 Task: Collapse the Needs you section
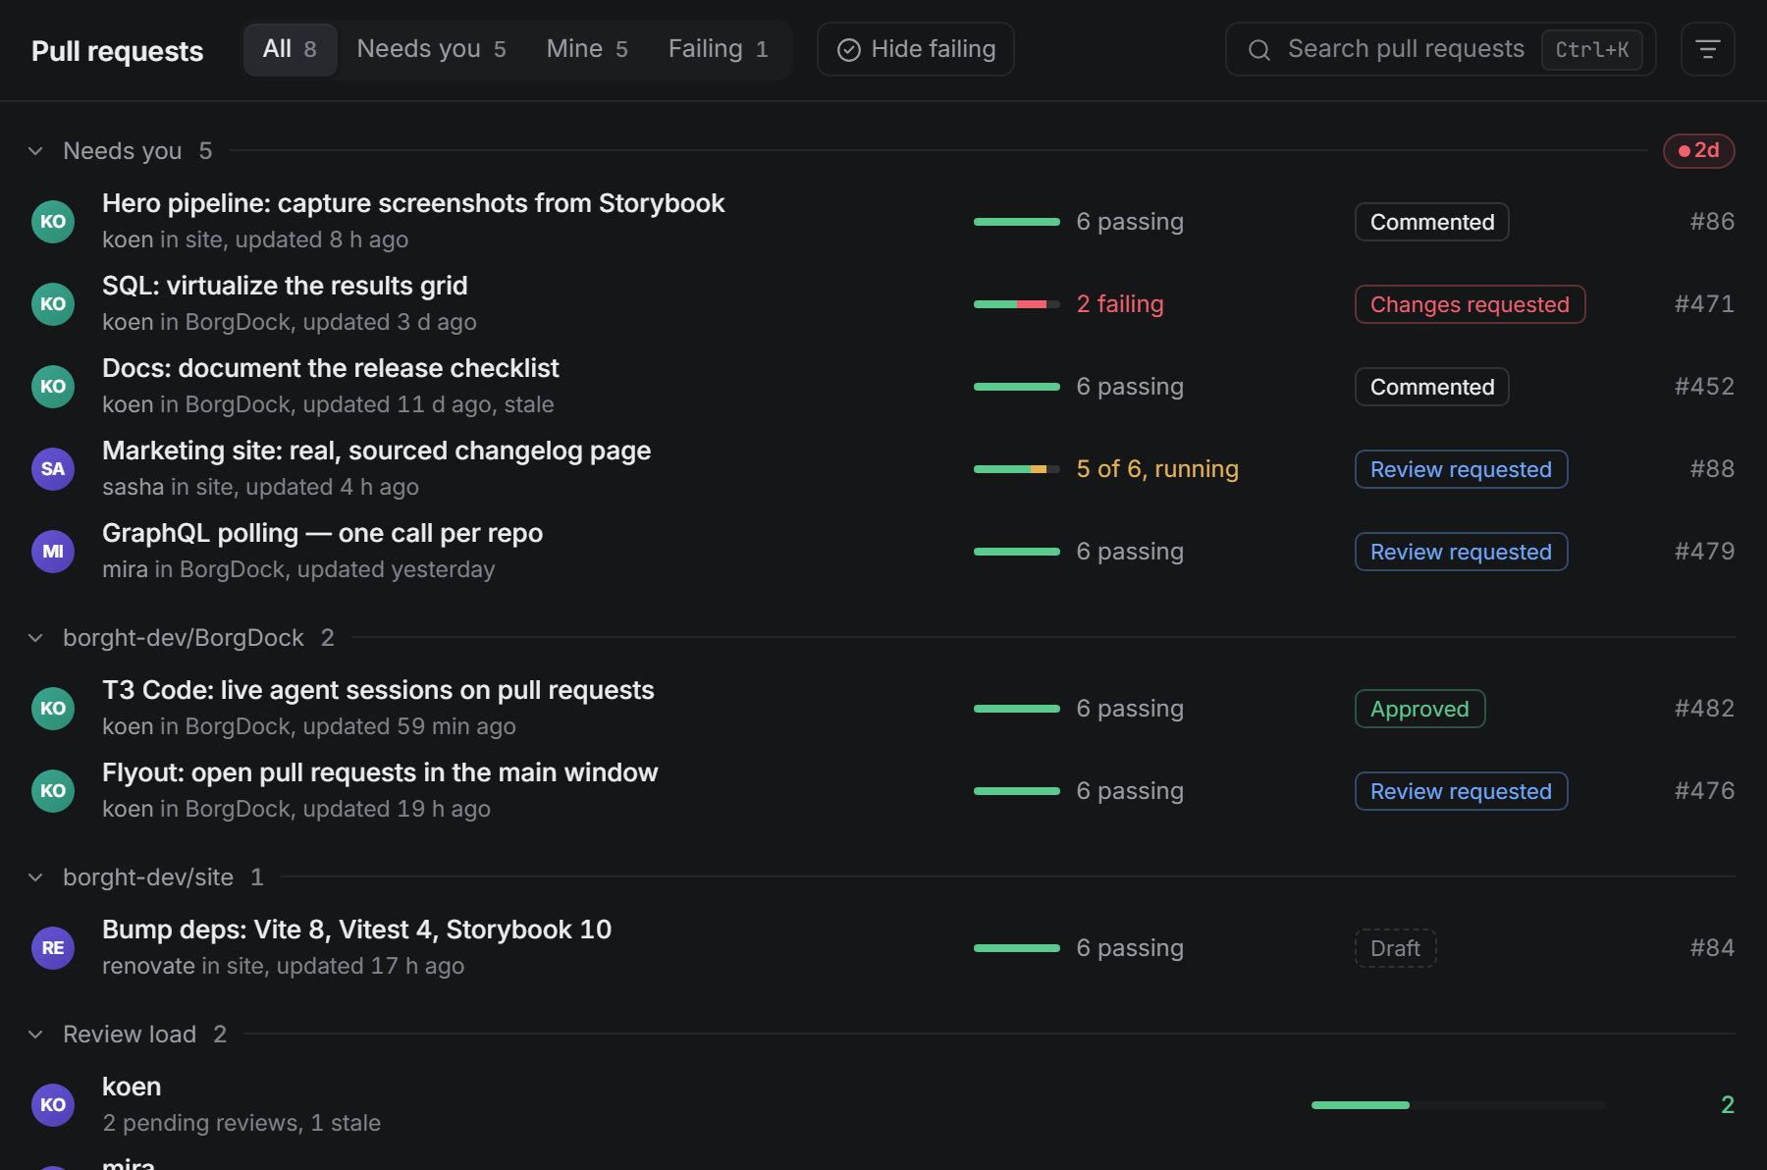click(36, 151)
